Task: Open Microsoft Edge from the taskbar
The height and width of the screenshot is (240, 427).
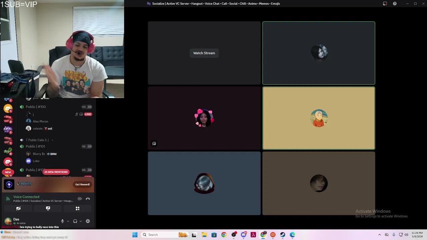Action: click(293, 235)
